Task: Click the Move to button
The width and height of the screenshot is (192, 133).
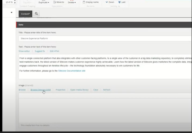Action: click(x=59, y=2)
